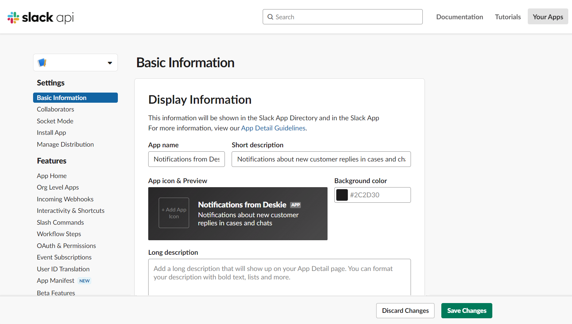Click the Background color label
The height and width of the screenshot is (324, 572).
pos(361,181)
